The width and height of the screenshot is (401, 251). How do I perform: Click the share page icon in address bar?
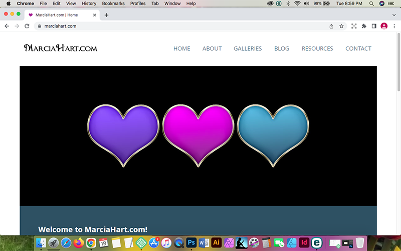tap(331, 26)
